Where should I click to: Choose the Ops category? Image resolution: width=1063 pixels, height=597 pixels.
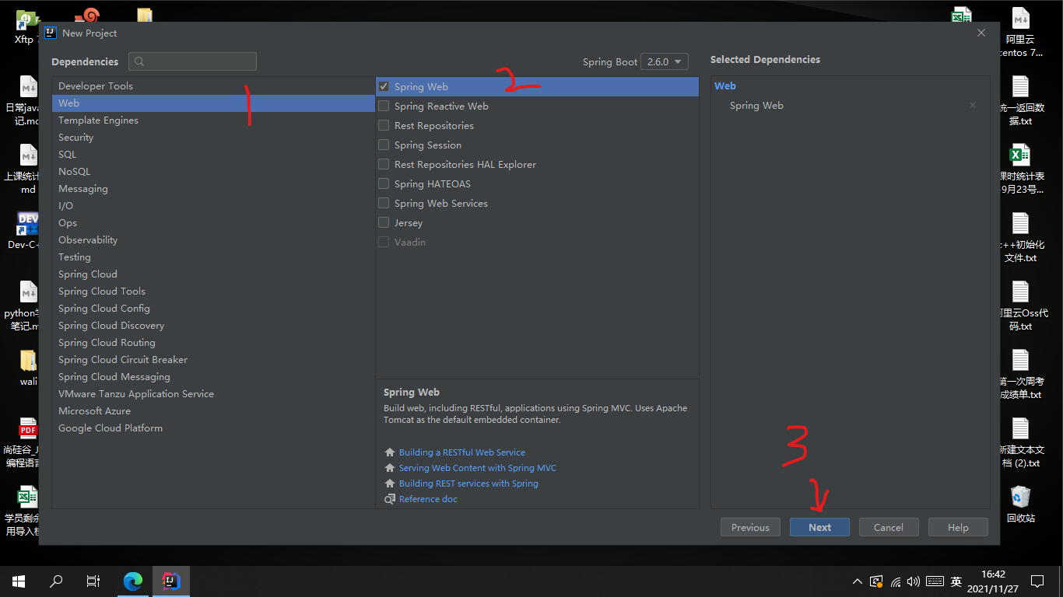pyautogui.click(x=213, y=222)
